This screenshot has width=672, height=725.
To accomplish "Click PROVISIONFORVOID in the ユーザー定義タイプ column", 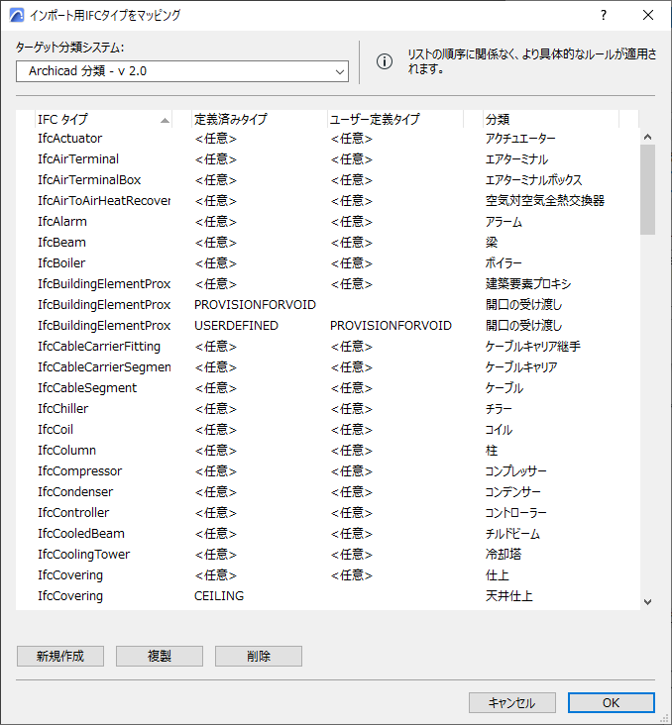I will pos(391,326).
